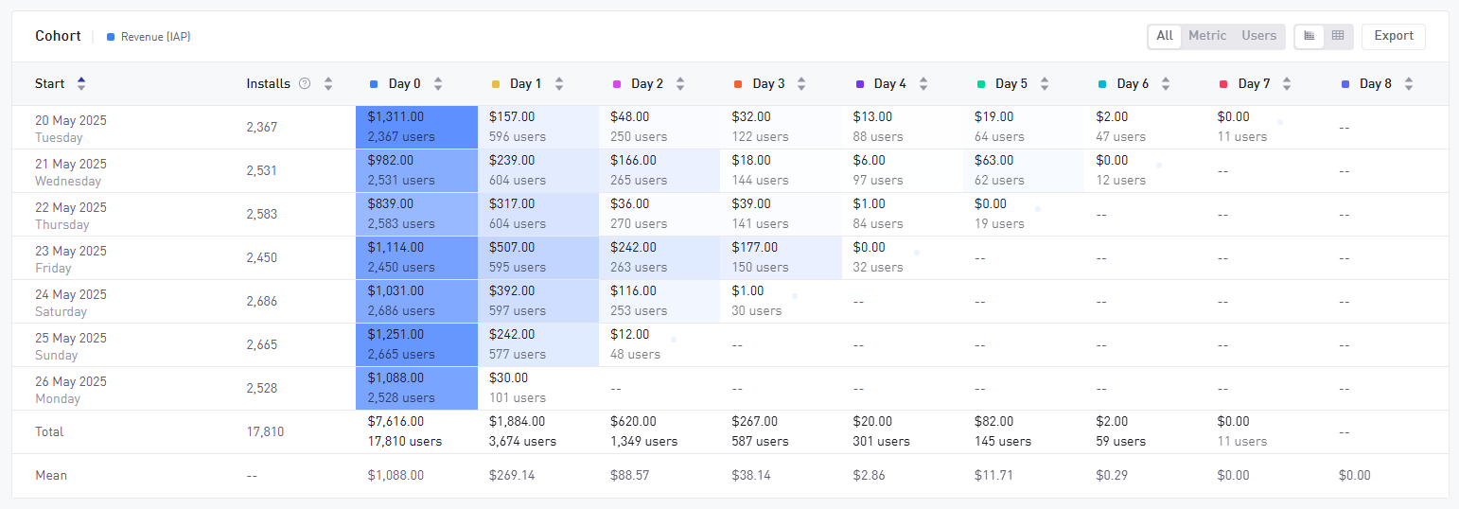Click the $1,114.00 Day 0 cell
Image resolution: width=1459 pixels, height=509 pixels.
[416, 257]
